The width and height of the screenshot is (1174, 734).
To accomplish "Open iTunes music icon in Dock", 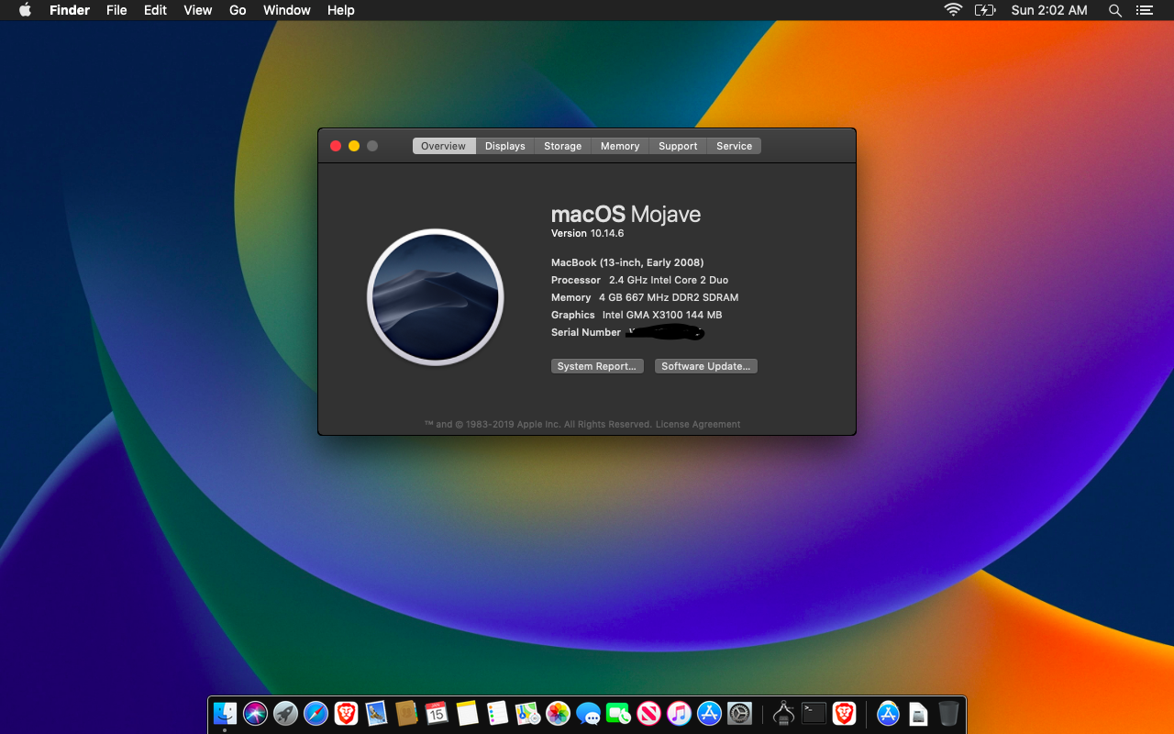I will pos(679,713).
